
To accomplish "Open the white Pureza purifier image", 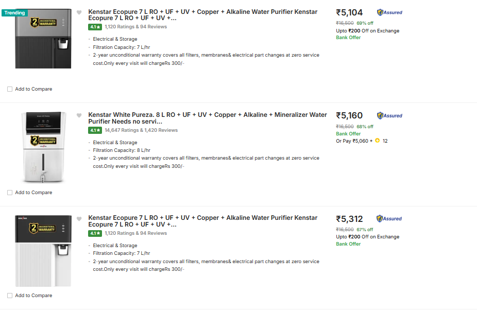I will coord(43,147).
